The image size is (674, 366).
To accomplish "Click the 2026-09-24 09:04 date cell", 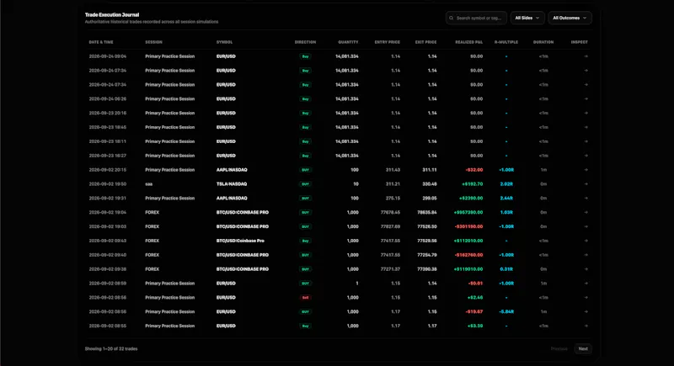I will 108,56.
